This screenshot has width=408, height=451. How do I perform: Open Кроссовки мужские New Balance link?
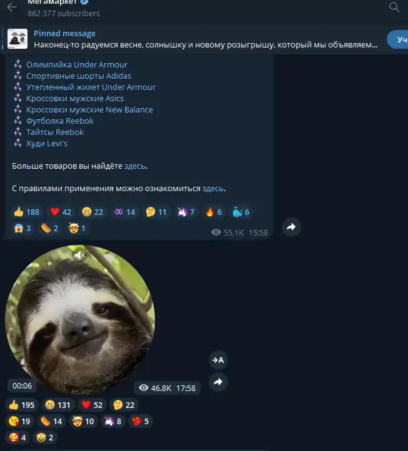89,109
